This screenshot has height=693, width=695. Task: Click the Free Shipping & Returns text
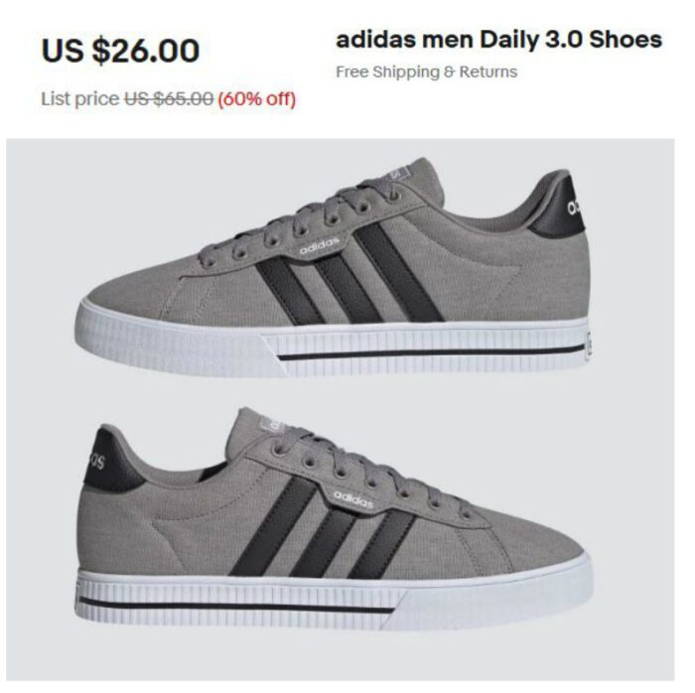coord(426,71)
